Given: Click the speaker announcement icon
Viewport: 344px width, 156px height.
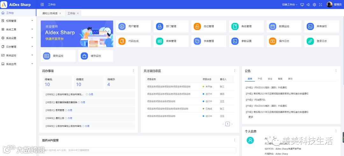Looking at the screenshot, I should pyautogui.click(x=308, y=4).
